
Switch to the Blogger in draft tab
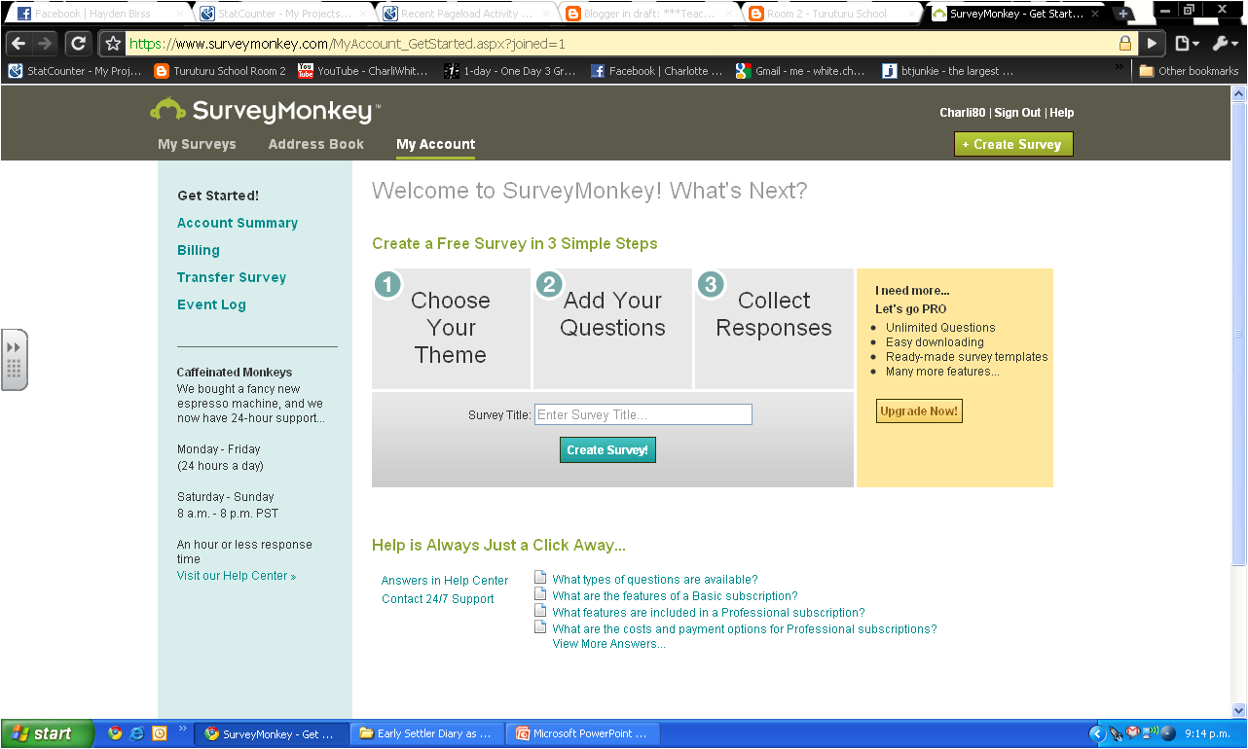tap(645, 14)
